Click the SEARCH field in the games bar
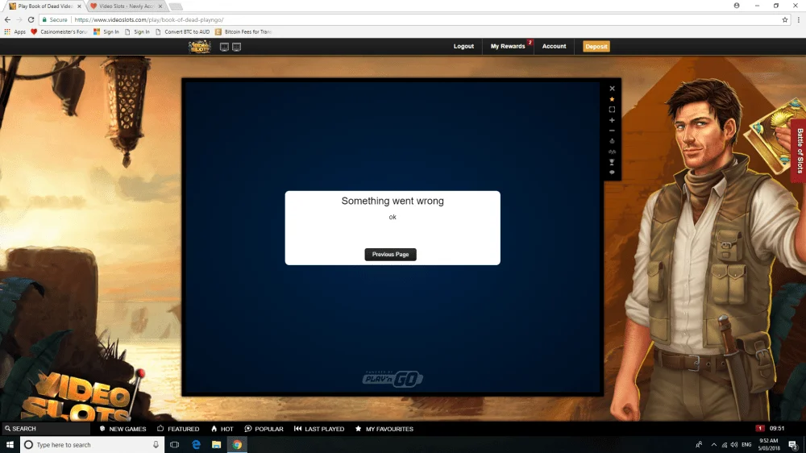 point(46,429)
